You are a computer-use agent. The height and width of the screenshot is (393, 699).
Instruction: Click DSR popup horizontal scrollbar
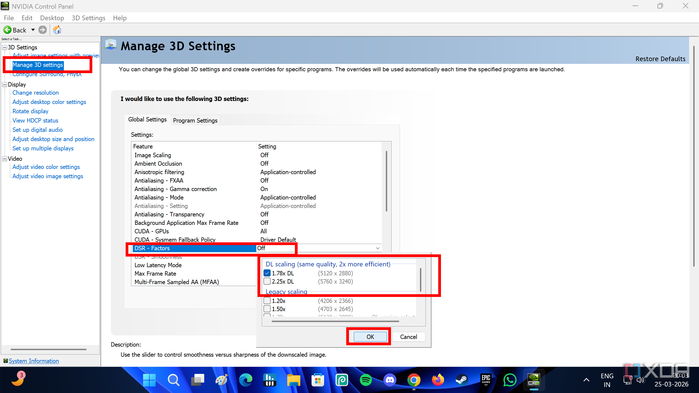[335, 321]
